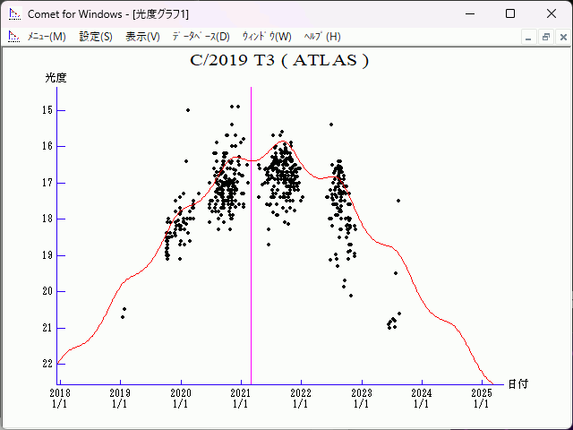Open the ヘルプ(H) help menu
573x430 pixels.
[x=322, y=37]
